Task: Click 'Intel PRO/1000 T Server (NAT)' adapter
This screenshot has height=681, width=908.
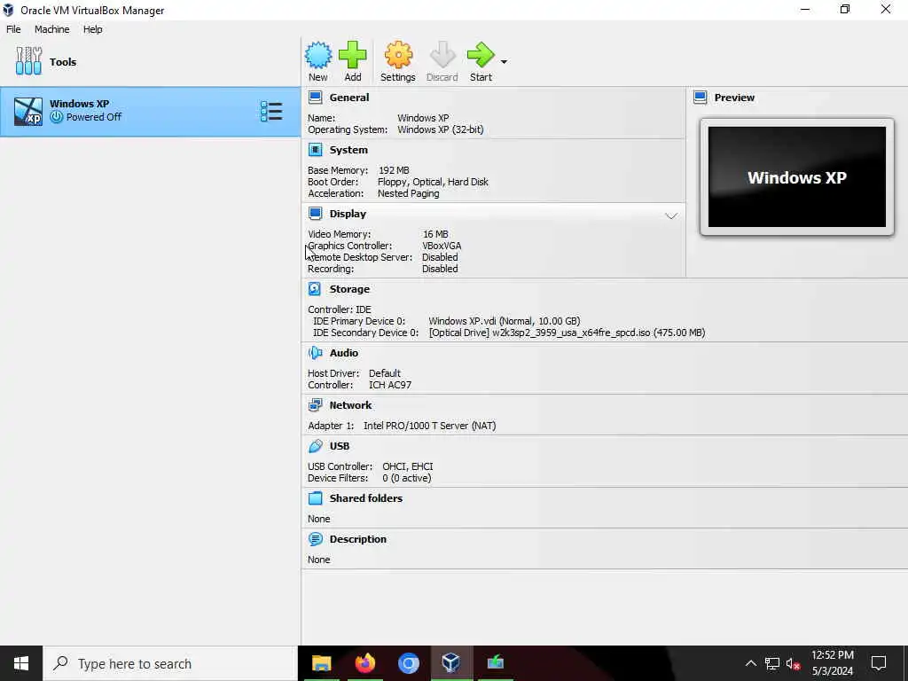Action: tap(430, 426)
